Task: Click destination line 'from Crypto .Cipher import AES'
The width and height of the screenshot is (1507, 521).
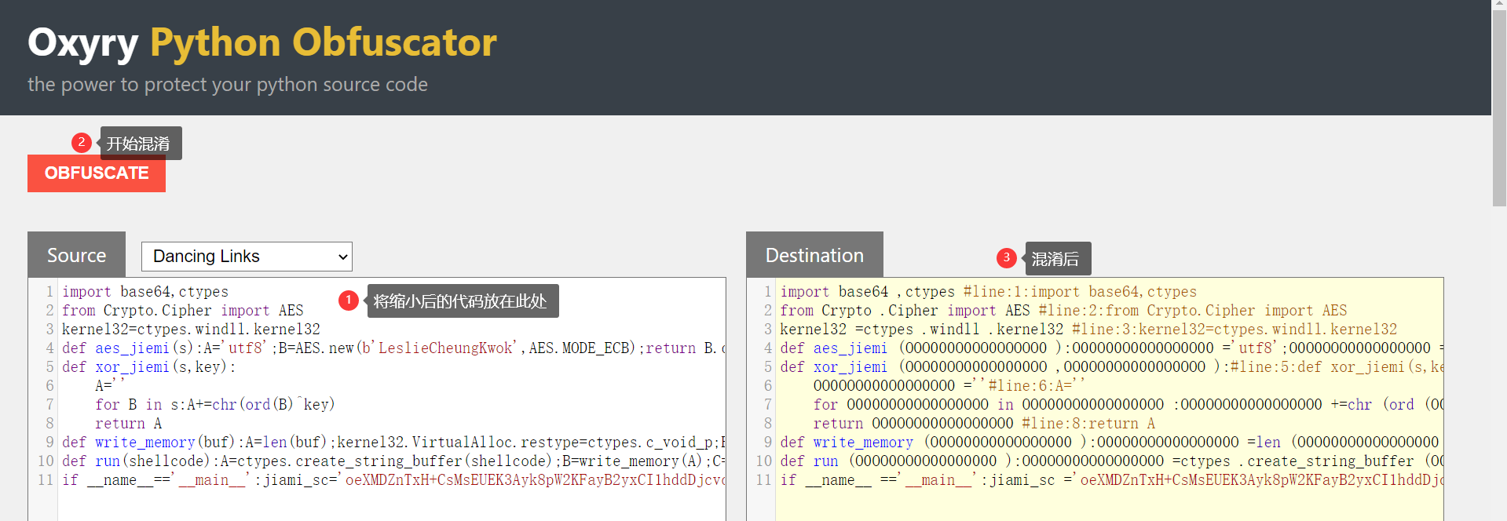Action: tap(1063, 311)
